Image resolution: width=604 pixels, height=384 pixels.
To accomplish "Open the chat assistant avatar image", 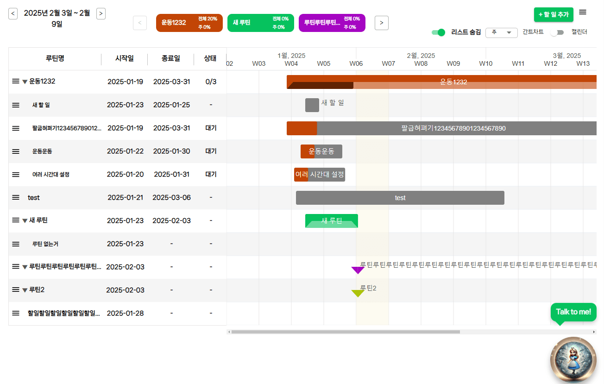I will [x=573, y=359].
